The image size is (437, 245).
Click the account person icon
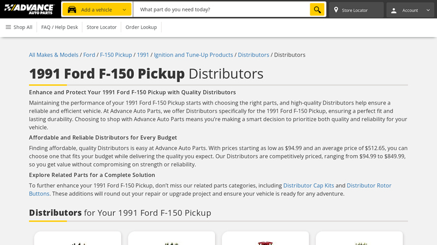(x=394, y=10)
